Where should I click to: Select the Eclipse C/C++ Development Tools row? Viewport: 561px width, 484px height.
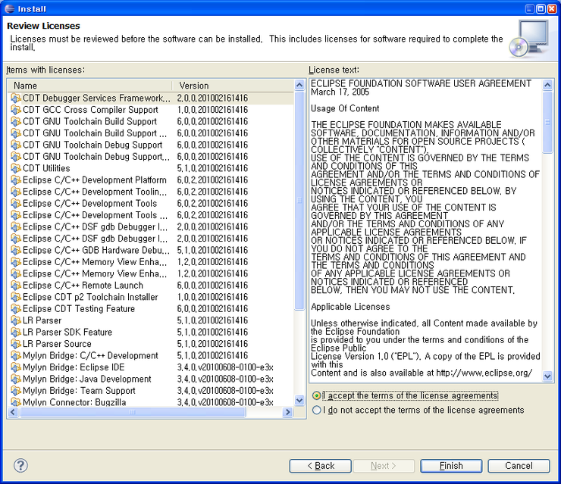151,204
